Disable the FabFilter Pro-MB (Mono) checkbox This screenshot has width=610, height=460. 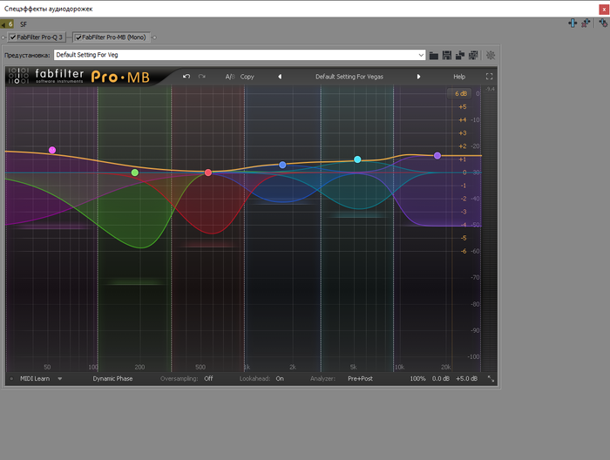coord(78,37)
